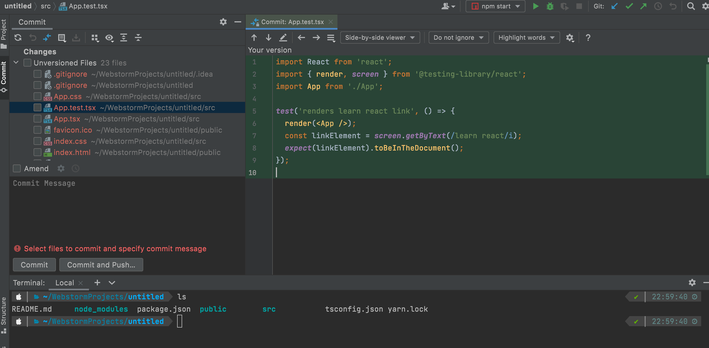The width and height of the screenshot is (709, 348).
Task: Check the Unversioned Files checkbox
Action: (x=27, y=63)
